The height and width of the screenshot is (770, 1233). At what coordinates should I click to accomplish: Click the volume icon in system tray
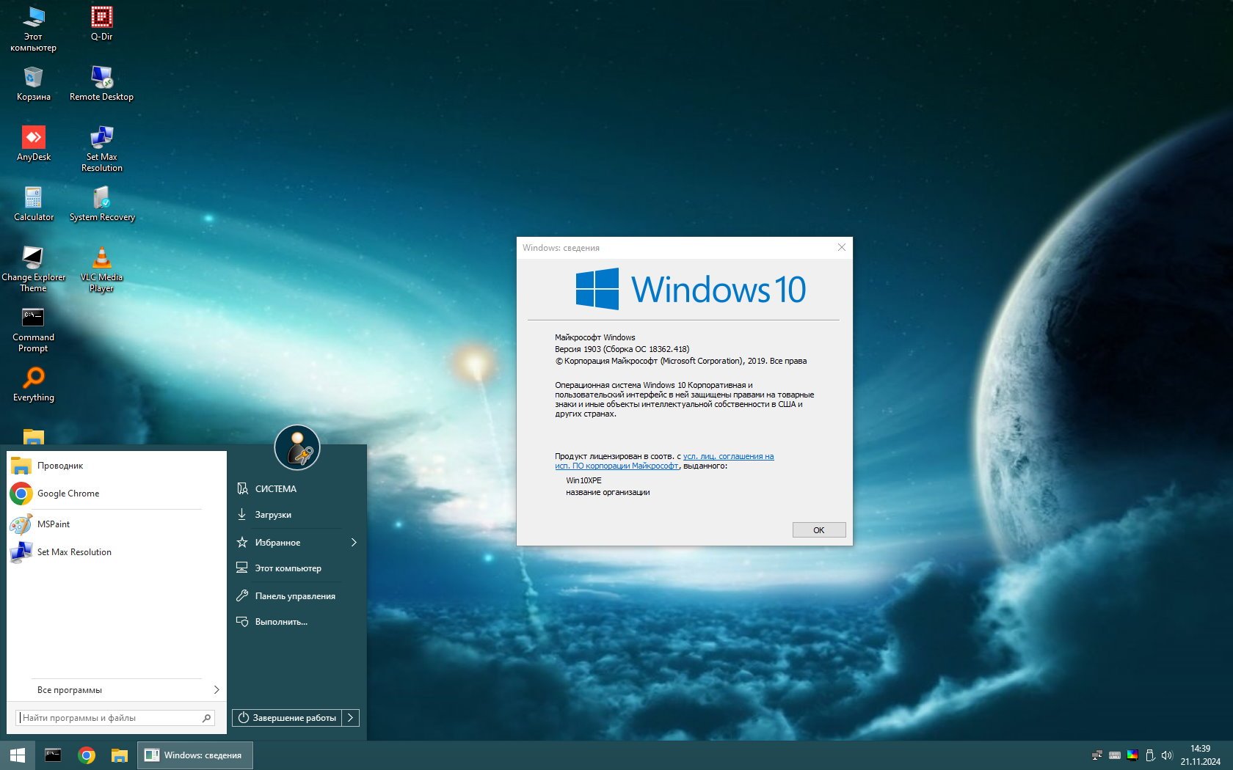point(1166,755)
